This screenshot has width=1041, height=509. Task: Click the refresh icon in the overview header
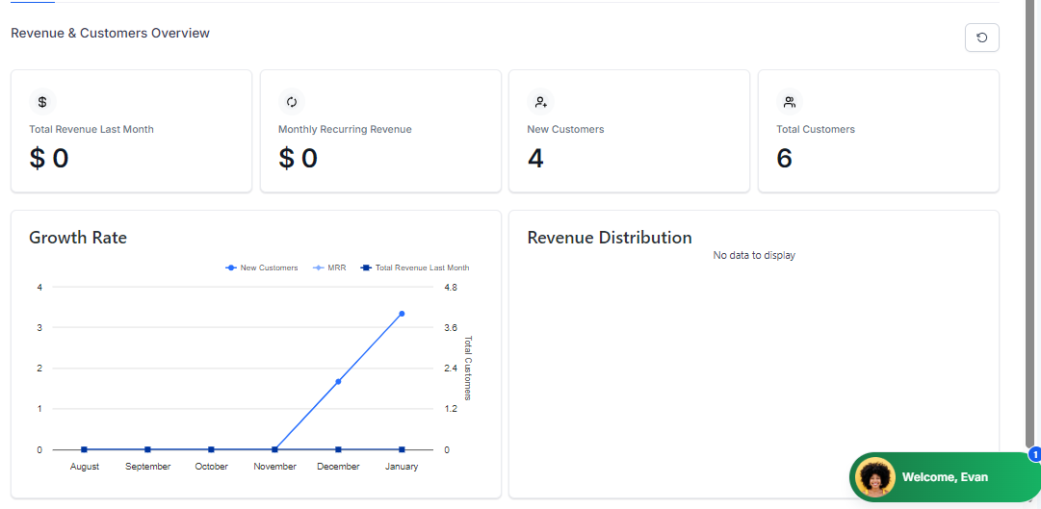coord(981,38)
